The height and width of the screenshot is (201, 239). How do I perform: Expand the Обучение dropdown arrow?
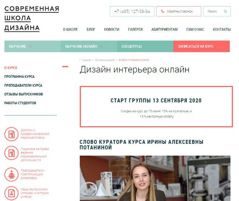click(x=30, y=46)
